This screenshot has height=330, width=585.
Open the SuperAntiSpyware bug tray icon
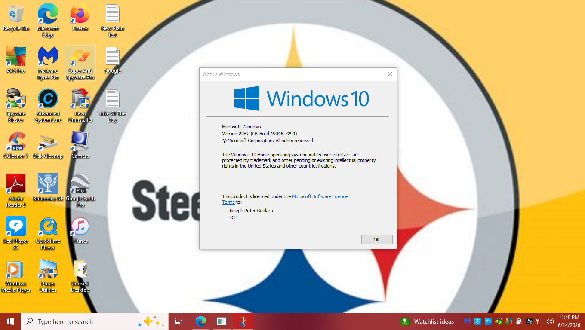pos(499,321)
